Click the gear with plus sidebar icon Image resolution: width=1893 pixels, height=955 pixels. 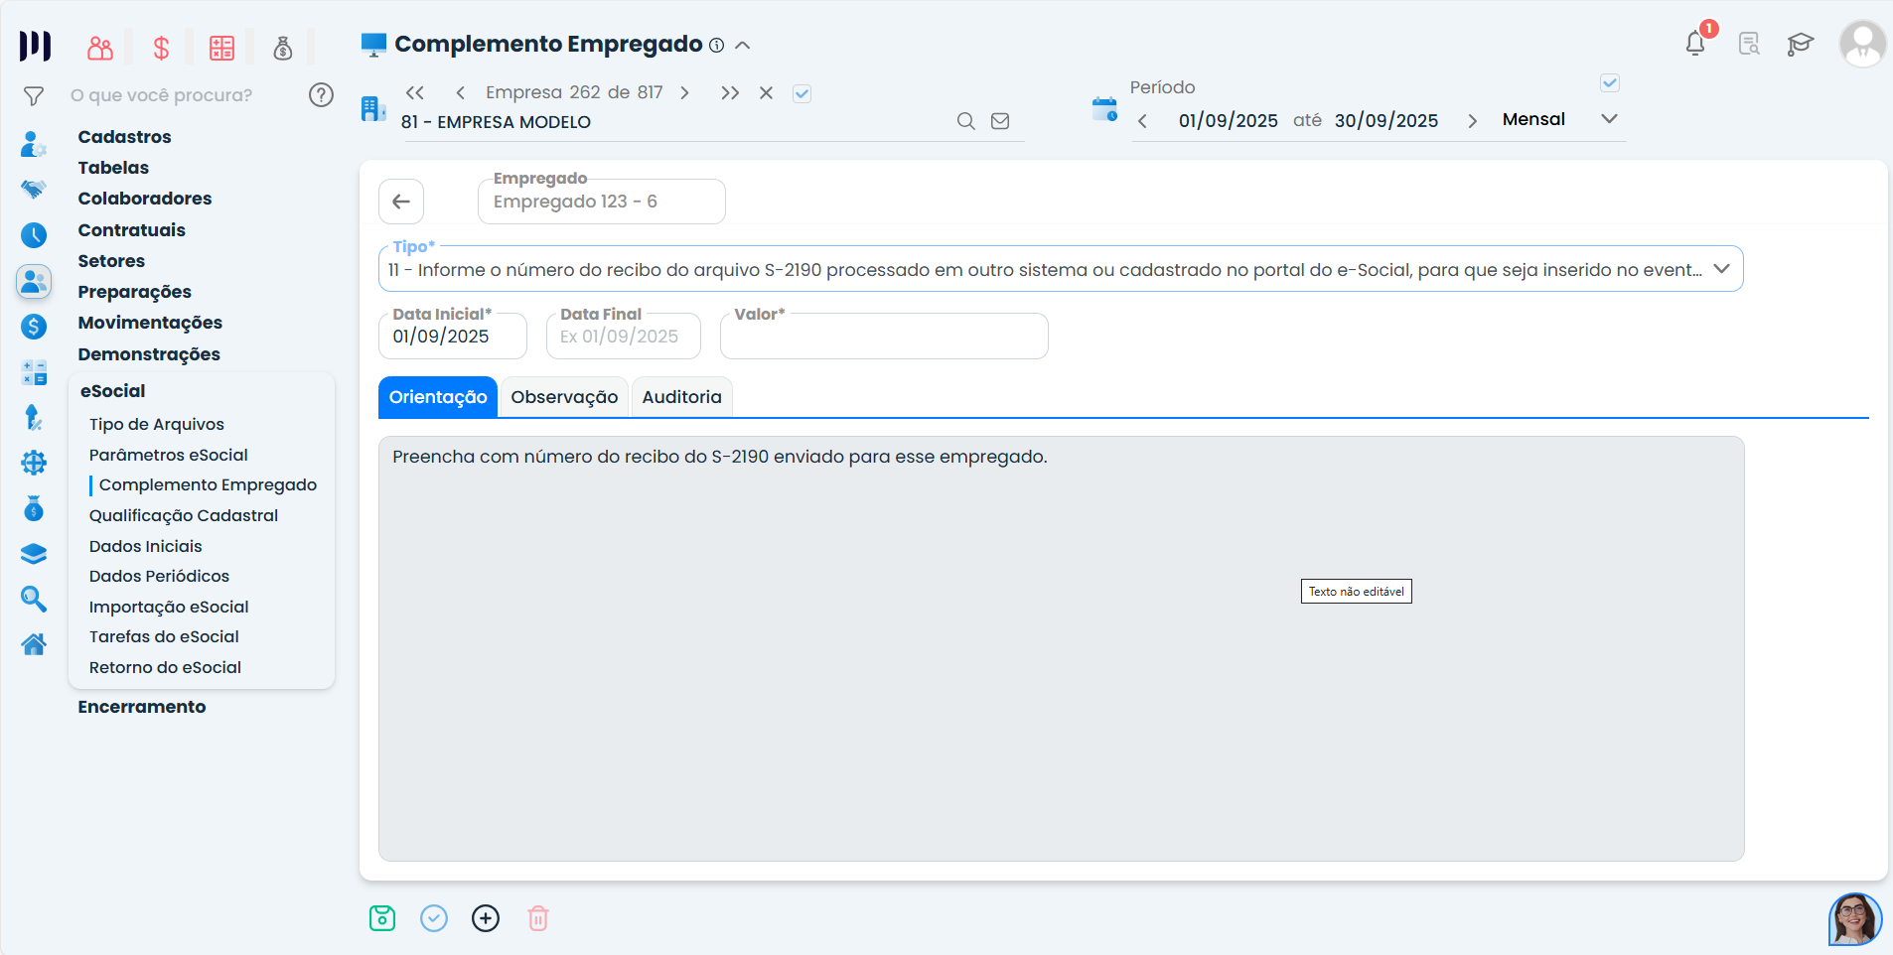point(34,463)
